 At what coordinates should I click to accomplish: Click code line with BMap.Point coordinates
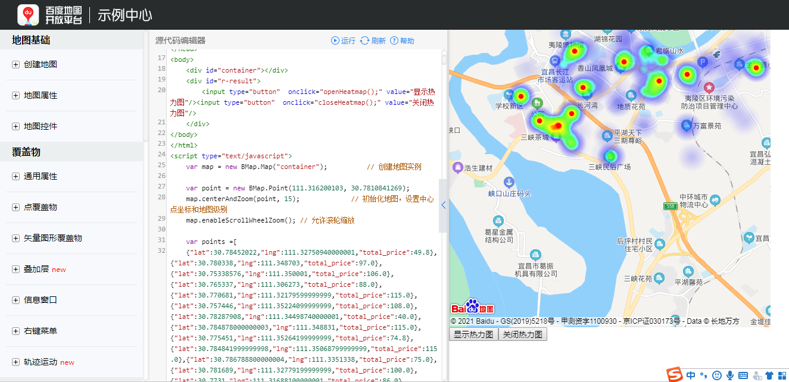coord(297,188)
